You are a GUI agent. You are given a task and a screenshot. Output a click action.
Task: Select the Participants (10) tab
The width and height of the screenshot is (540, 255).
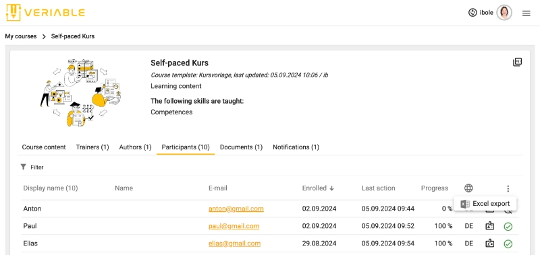[x=186, y=147]
